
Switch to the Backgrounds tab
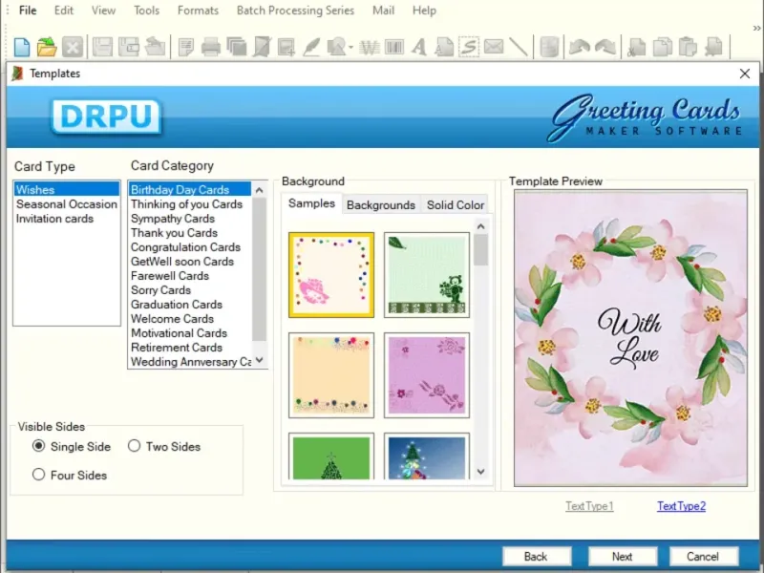pyautogui.click(x=380, y=205)
